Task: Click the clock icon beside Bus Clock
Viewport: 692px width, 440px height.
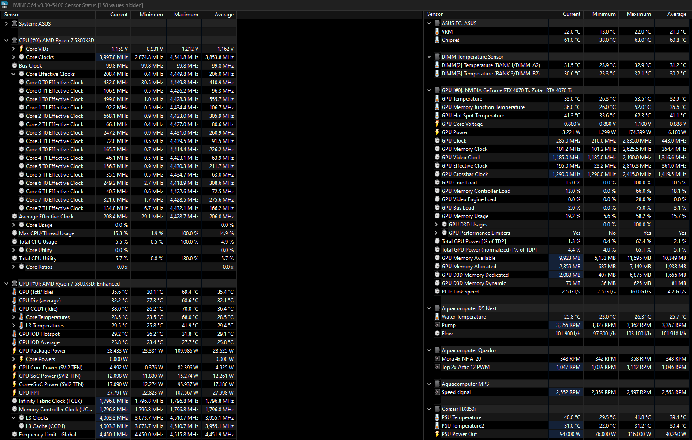Action: pos(14,65)
